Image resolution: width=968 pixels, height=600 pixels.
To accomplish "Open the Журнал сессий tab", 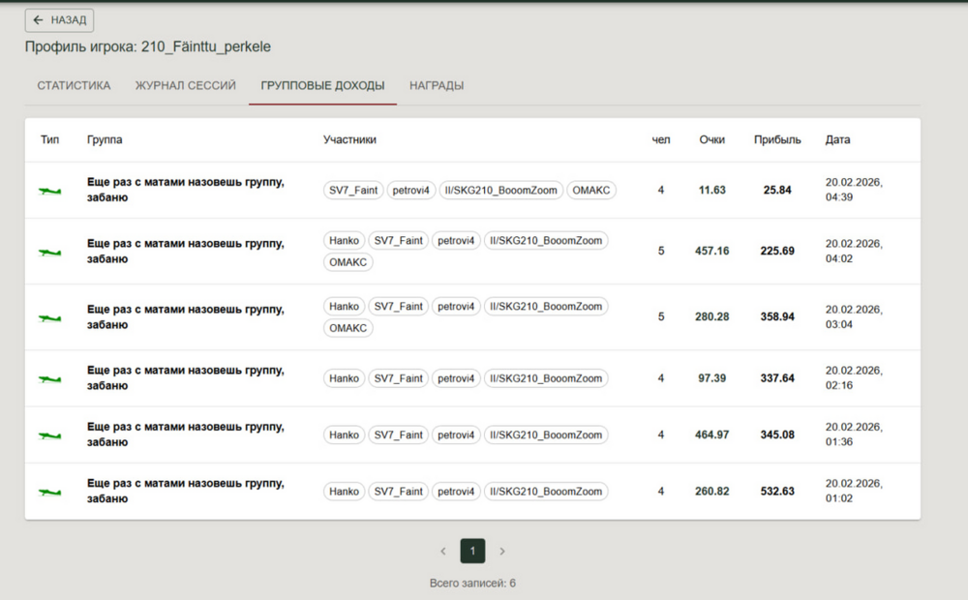I will 186,85.
